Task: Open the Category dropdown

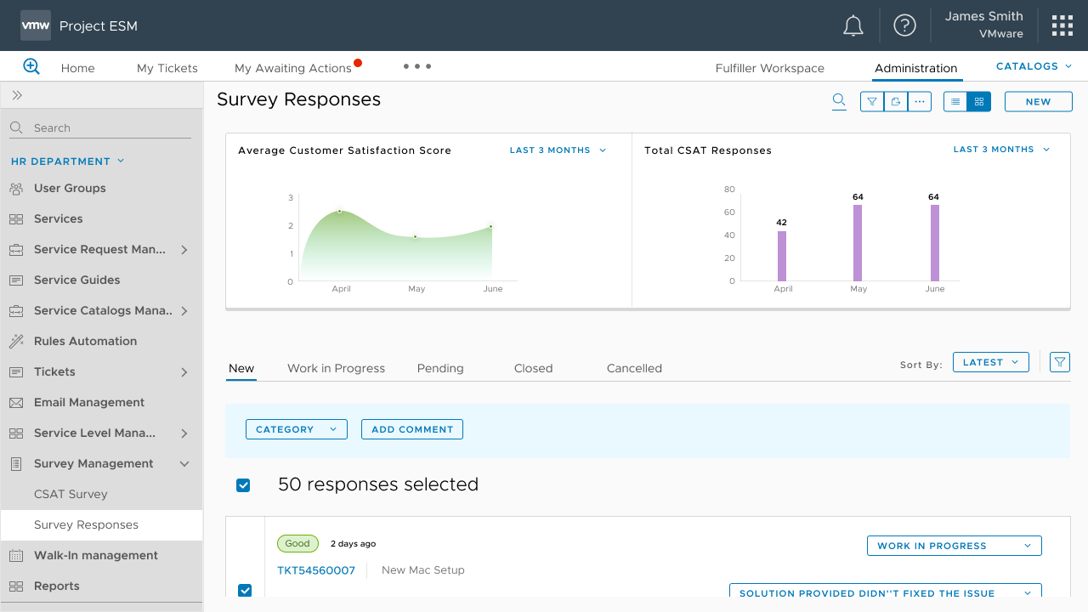Action: click(x=296, y=429)
